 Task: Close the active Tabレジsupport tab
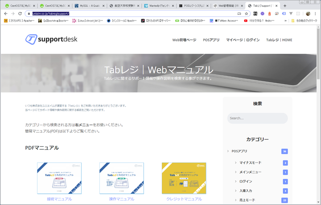pos(276,6)
